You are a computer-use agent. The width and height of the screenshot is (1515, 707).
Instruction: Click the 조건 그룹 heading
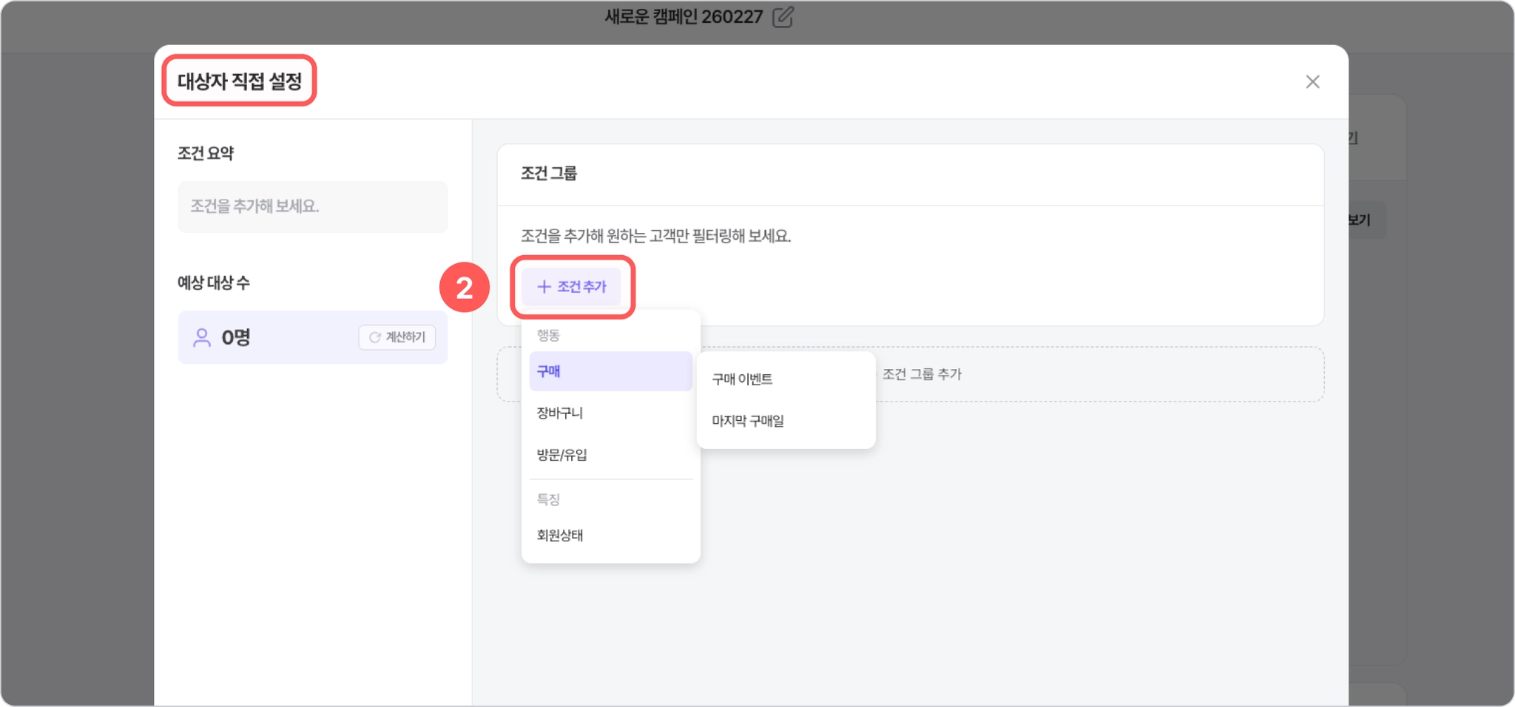tap(549, 174)
